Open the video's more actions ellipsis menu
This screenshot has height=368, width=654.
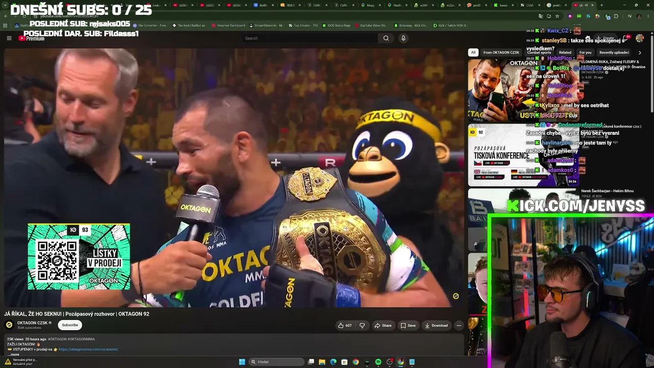459,326
